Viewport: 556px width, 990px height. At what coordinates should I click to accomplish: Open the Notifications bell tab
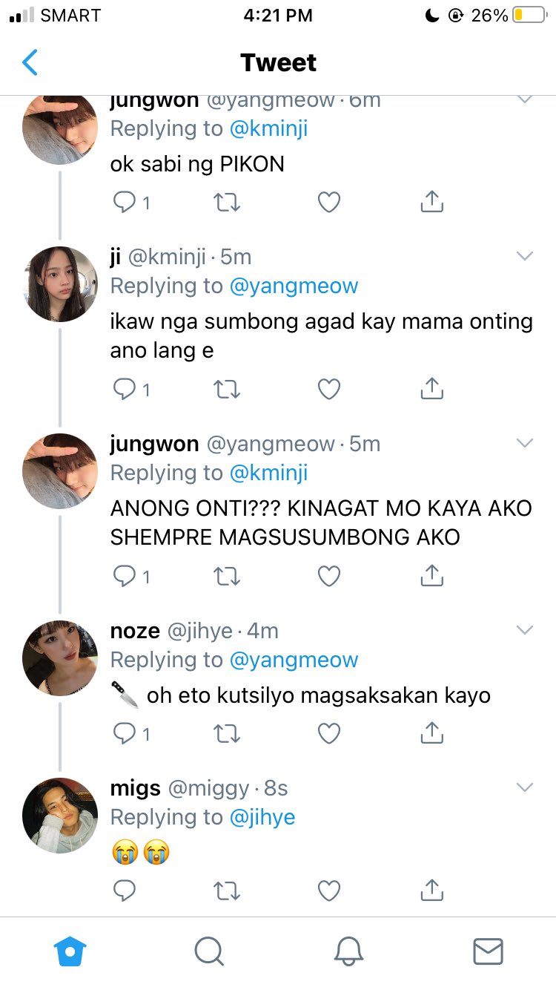[348, 951]
